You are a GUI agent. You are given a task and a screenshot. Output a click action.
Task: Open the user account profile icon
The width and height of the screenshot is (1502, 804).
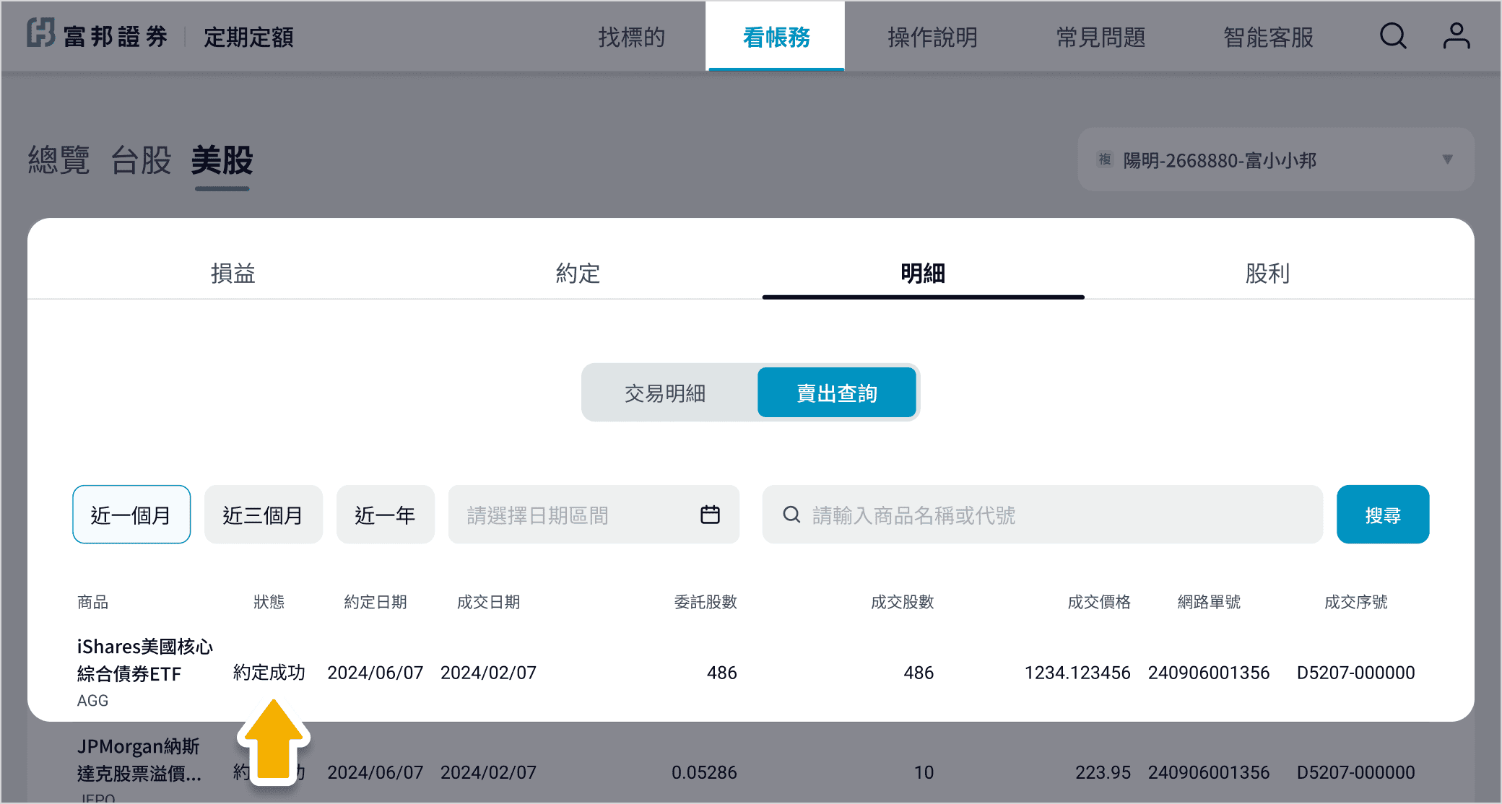click(1456, 35)
